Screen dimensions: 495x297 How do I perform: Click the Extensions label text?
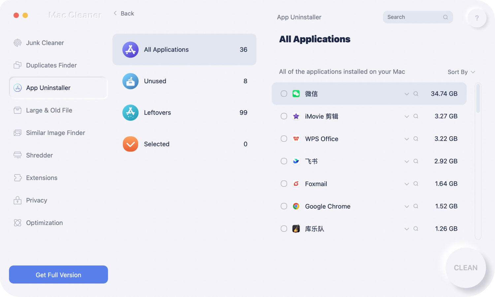(x=42, y=178)
